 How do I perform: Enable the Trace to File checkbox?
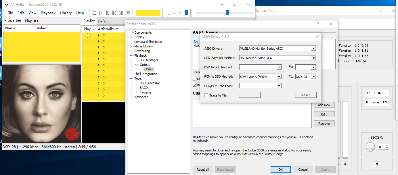click(206, 95)
